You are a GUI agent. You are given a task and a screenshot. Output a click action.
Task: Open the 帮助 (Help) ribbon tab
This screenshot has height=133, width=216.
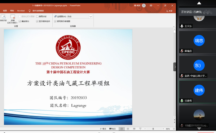point(12,11)
